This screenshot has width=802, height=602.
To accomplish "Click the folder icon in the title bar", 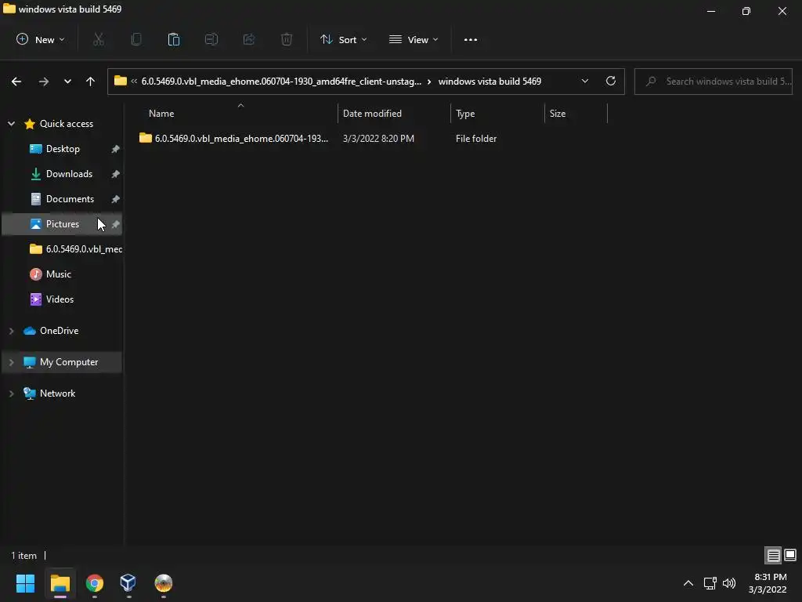I will coord(9,9).
